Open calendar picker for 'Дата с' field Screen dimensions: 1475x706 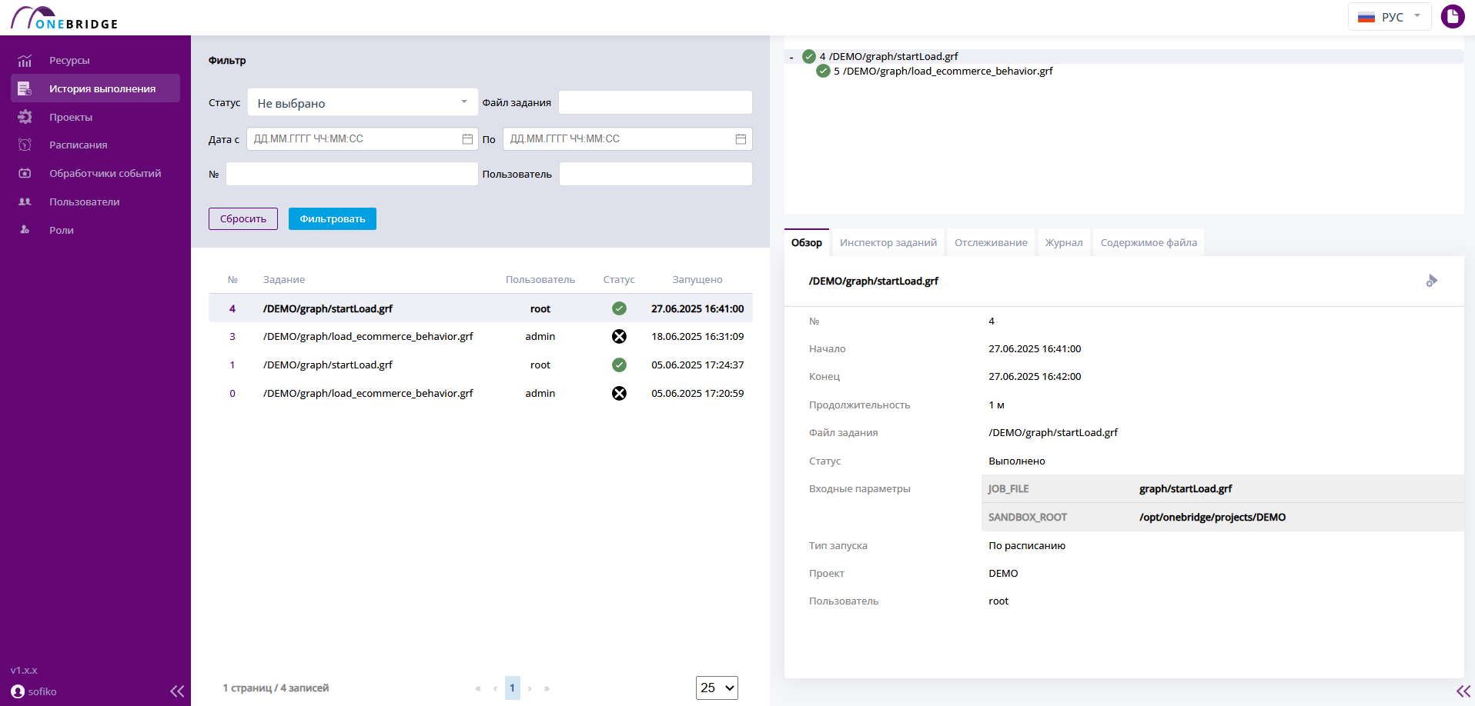(467, 139)
